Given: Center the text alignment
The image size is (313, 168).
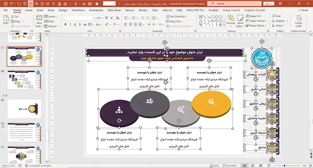Looking at the screenshot, I should tap(130, 24).
